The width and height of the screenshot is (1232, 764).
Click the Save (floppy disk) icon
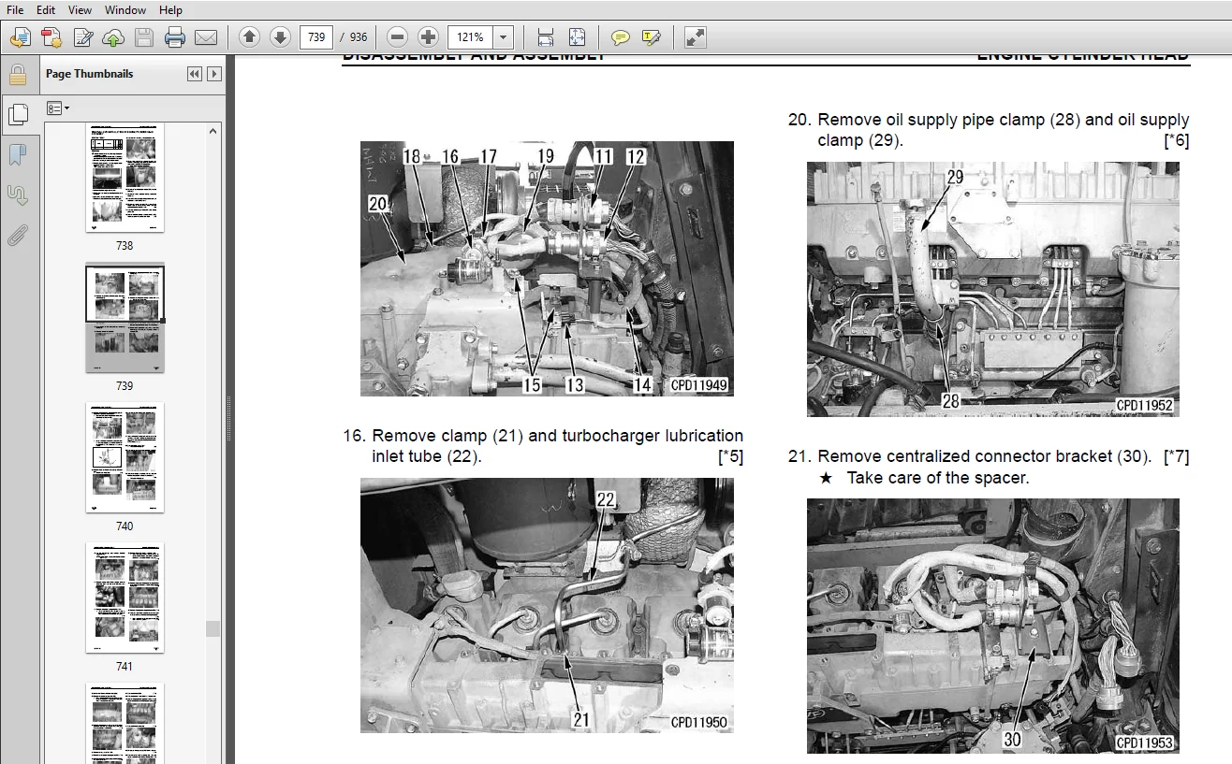tap(144, 37)
